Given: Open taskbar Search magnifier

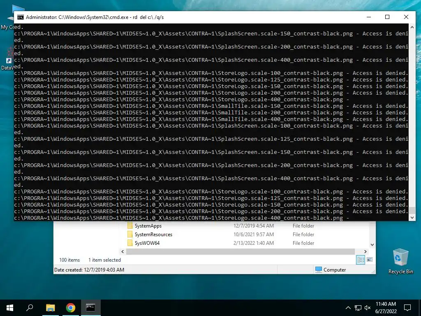Looking at the screenshot, I should point(30,308).
